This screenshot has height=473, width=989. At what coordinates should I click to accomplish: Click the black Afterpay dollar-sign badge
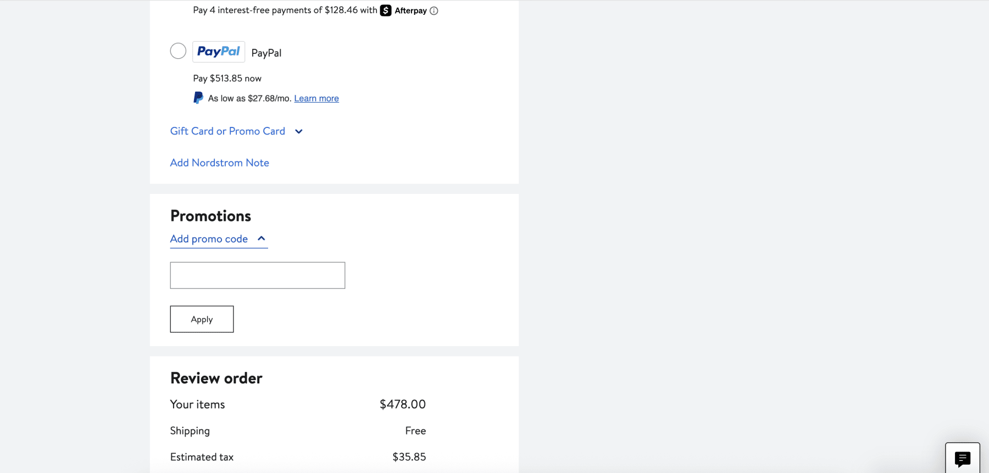click(386, 10)
